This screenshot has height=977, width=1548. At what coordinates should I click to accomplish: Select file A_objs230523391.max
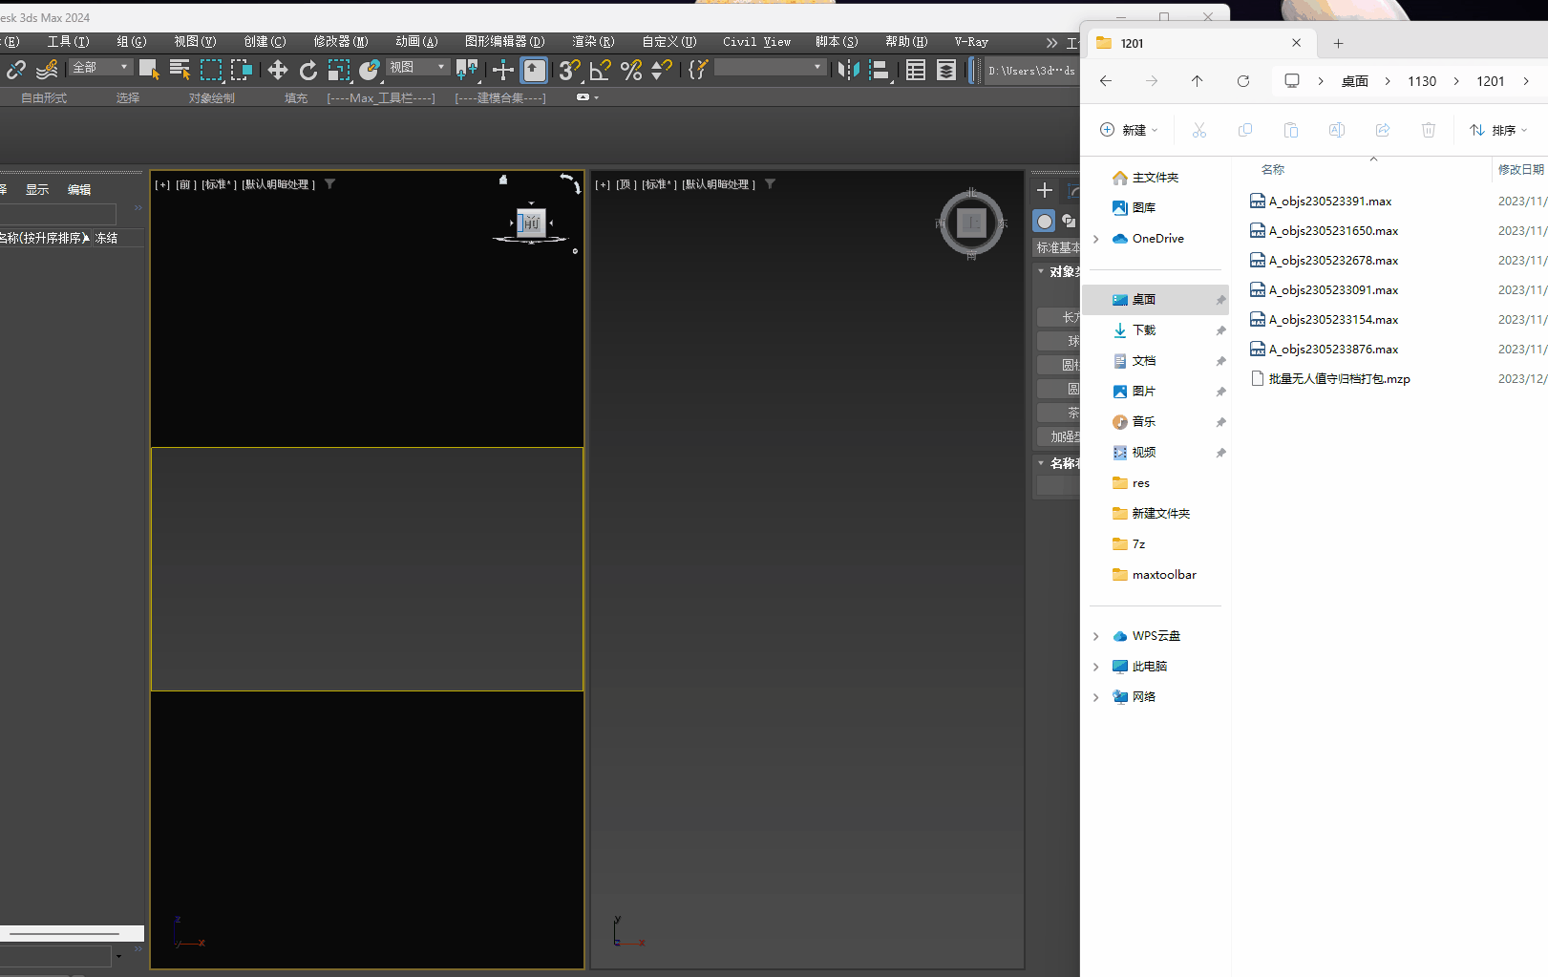[x=1329, y=202]
